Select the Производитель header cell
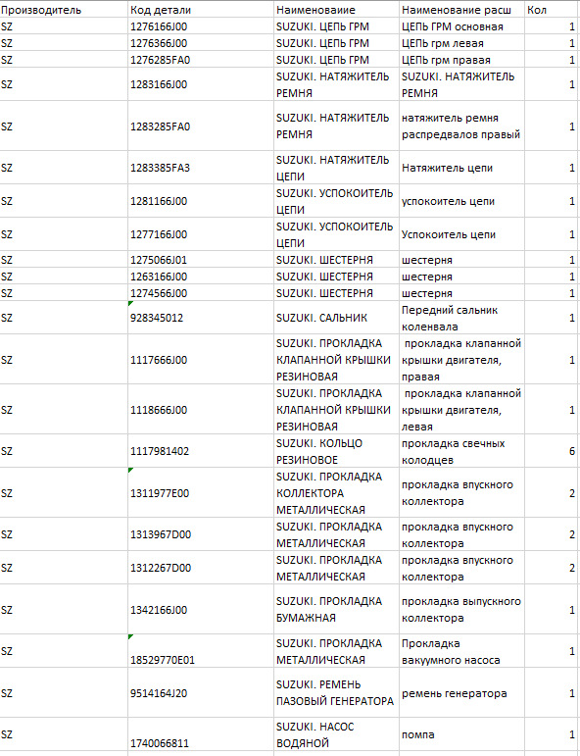The width and height of the screenshot is (580, 756). click(64, 10)
